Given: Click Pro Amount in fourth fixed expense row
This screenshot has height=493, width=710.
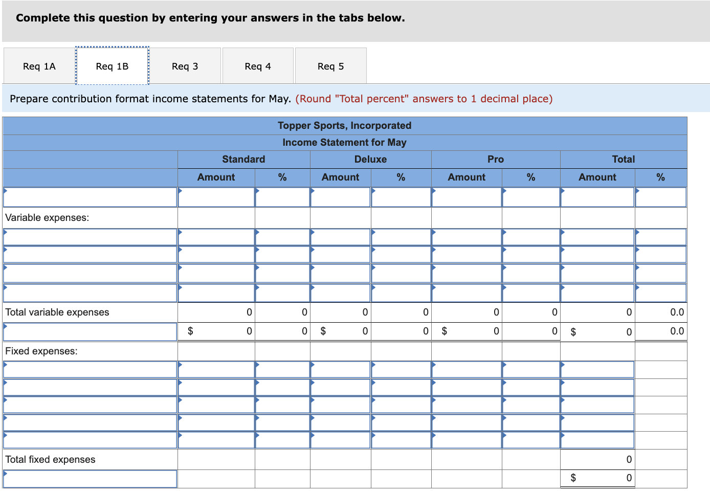Looking at the screenshot, I should [x=467, y=422].
